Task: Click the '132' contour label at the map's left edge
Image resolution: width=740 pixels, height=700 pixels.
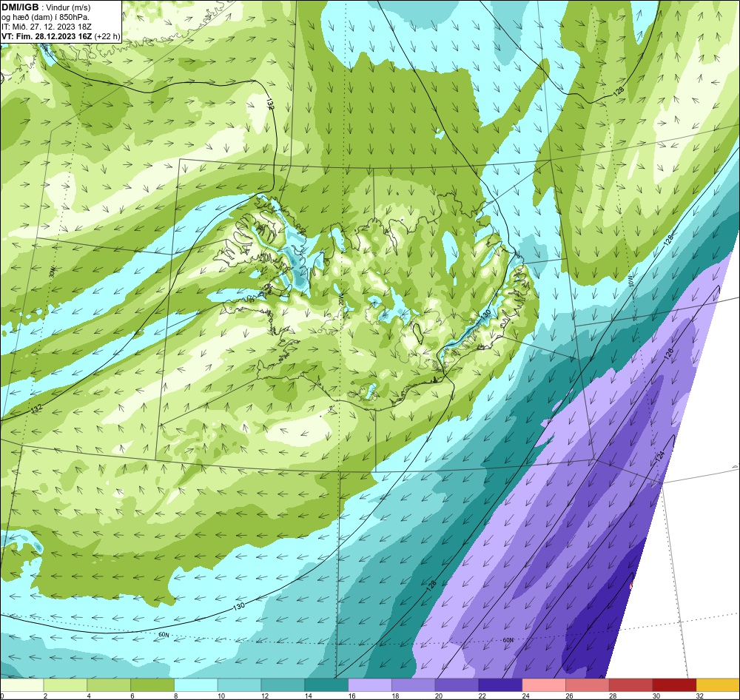Action: coord(36,408)
